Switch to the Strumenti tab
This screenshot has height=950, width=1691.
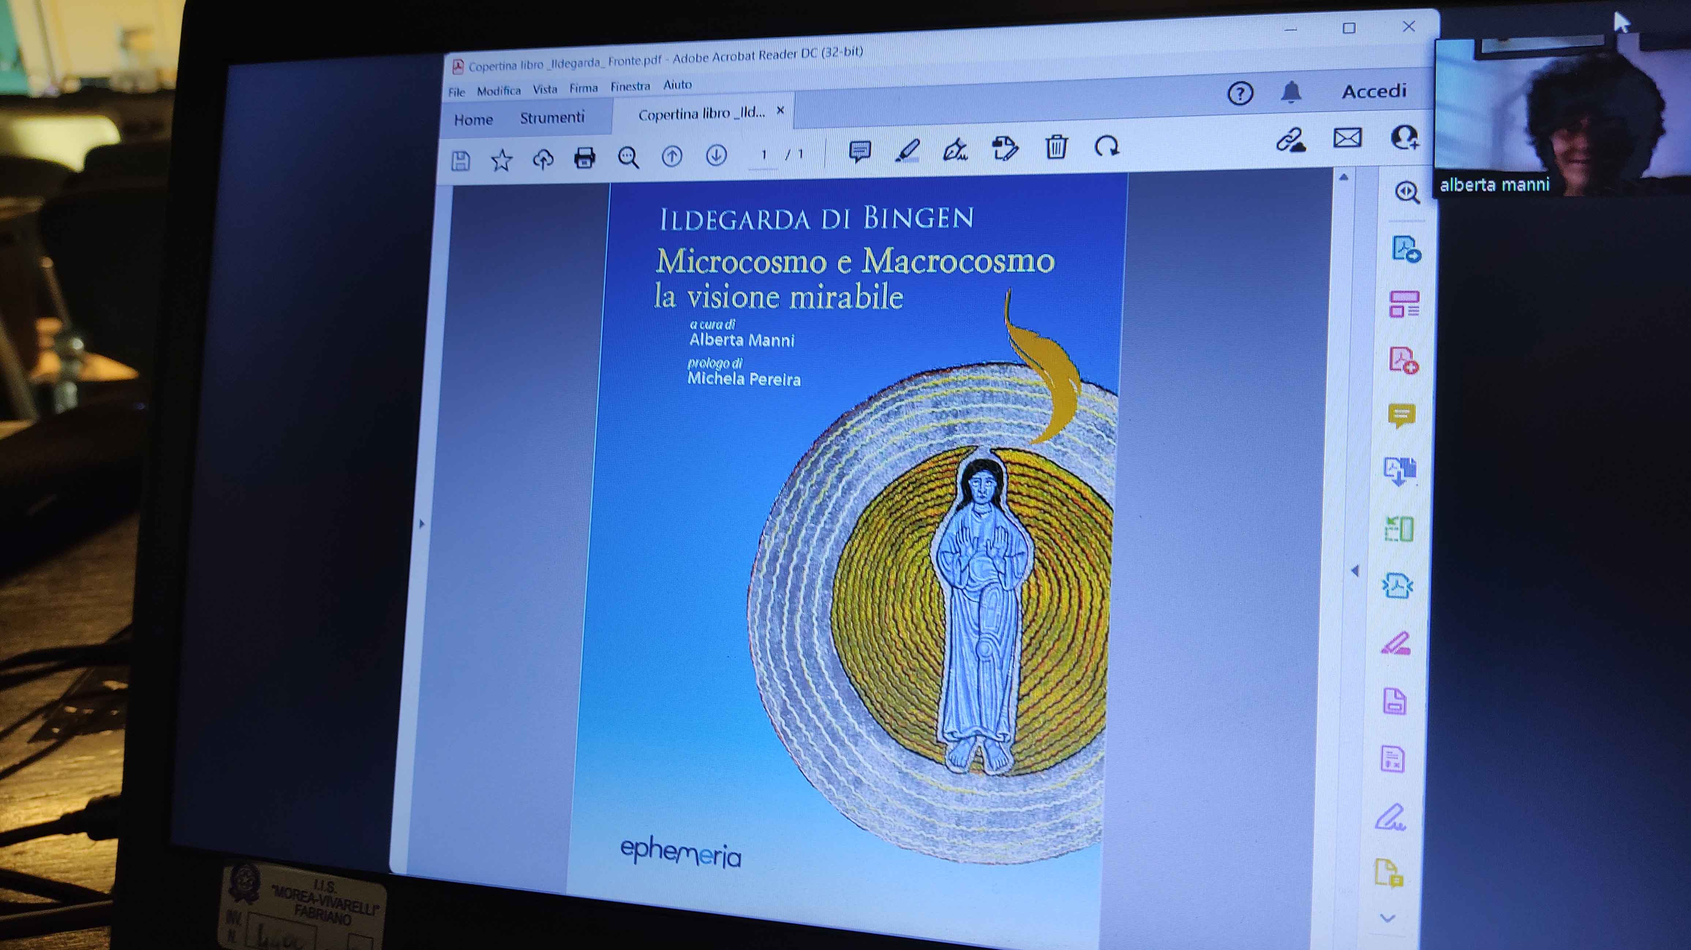pos(552,118)
